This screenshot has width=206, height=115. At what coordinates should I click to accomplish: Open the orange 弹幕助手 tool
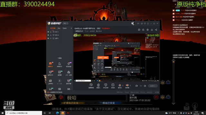pyautogui.click(x=51, y=65)
